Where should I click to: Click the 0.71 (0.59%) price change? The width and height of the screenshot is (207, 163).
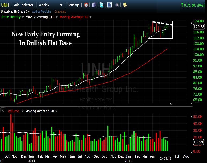pos(193,5)
